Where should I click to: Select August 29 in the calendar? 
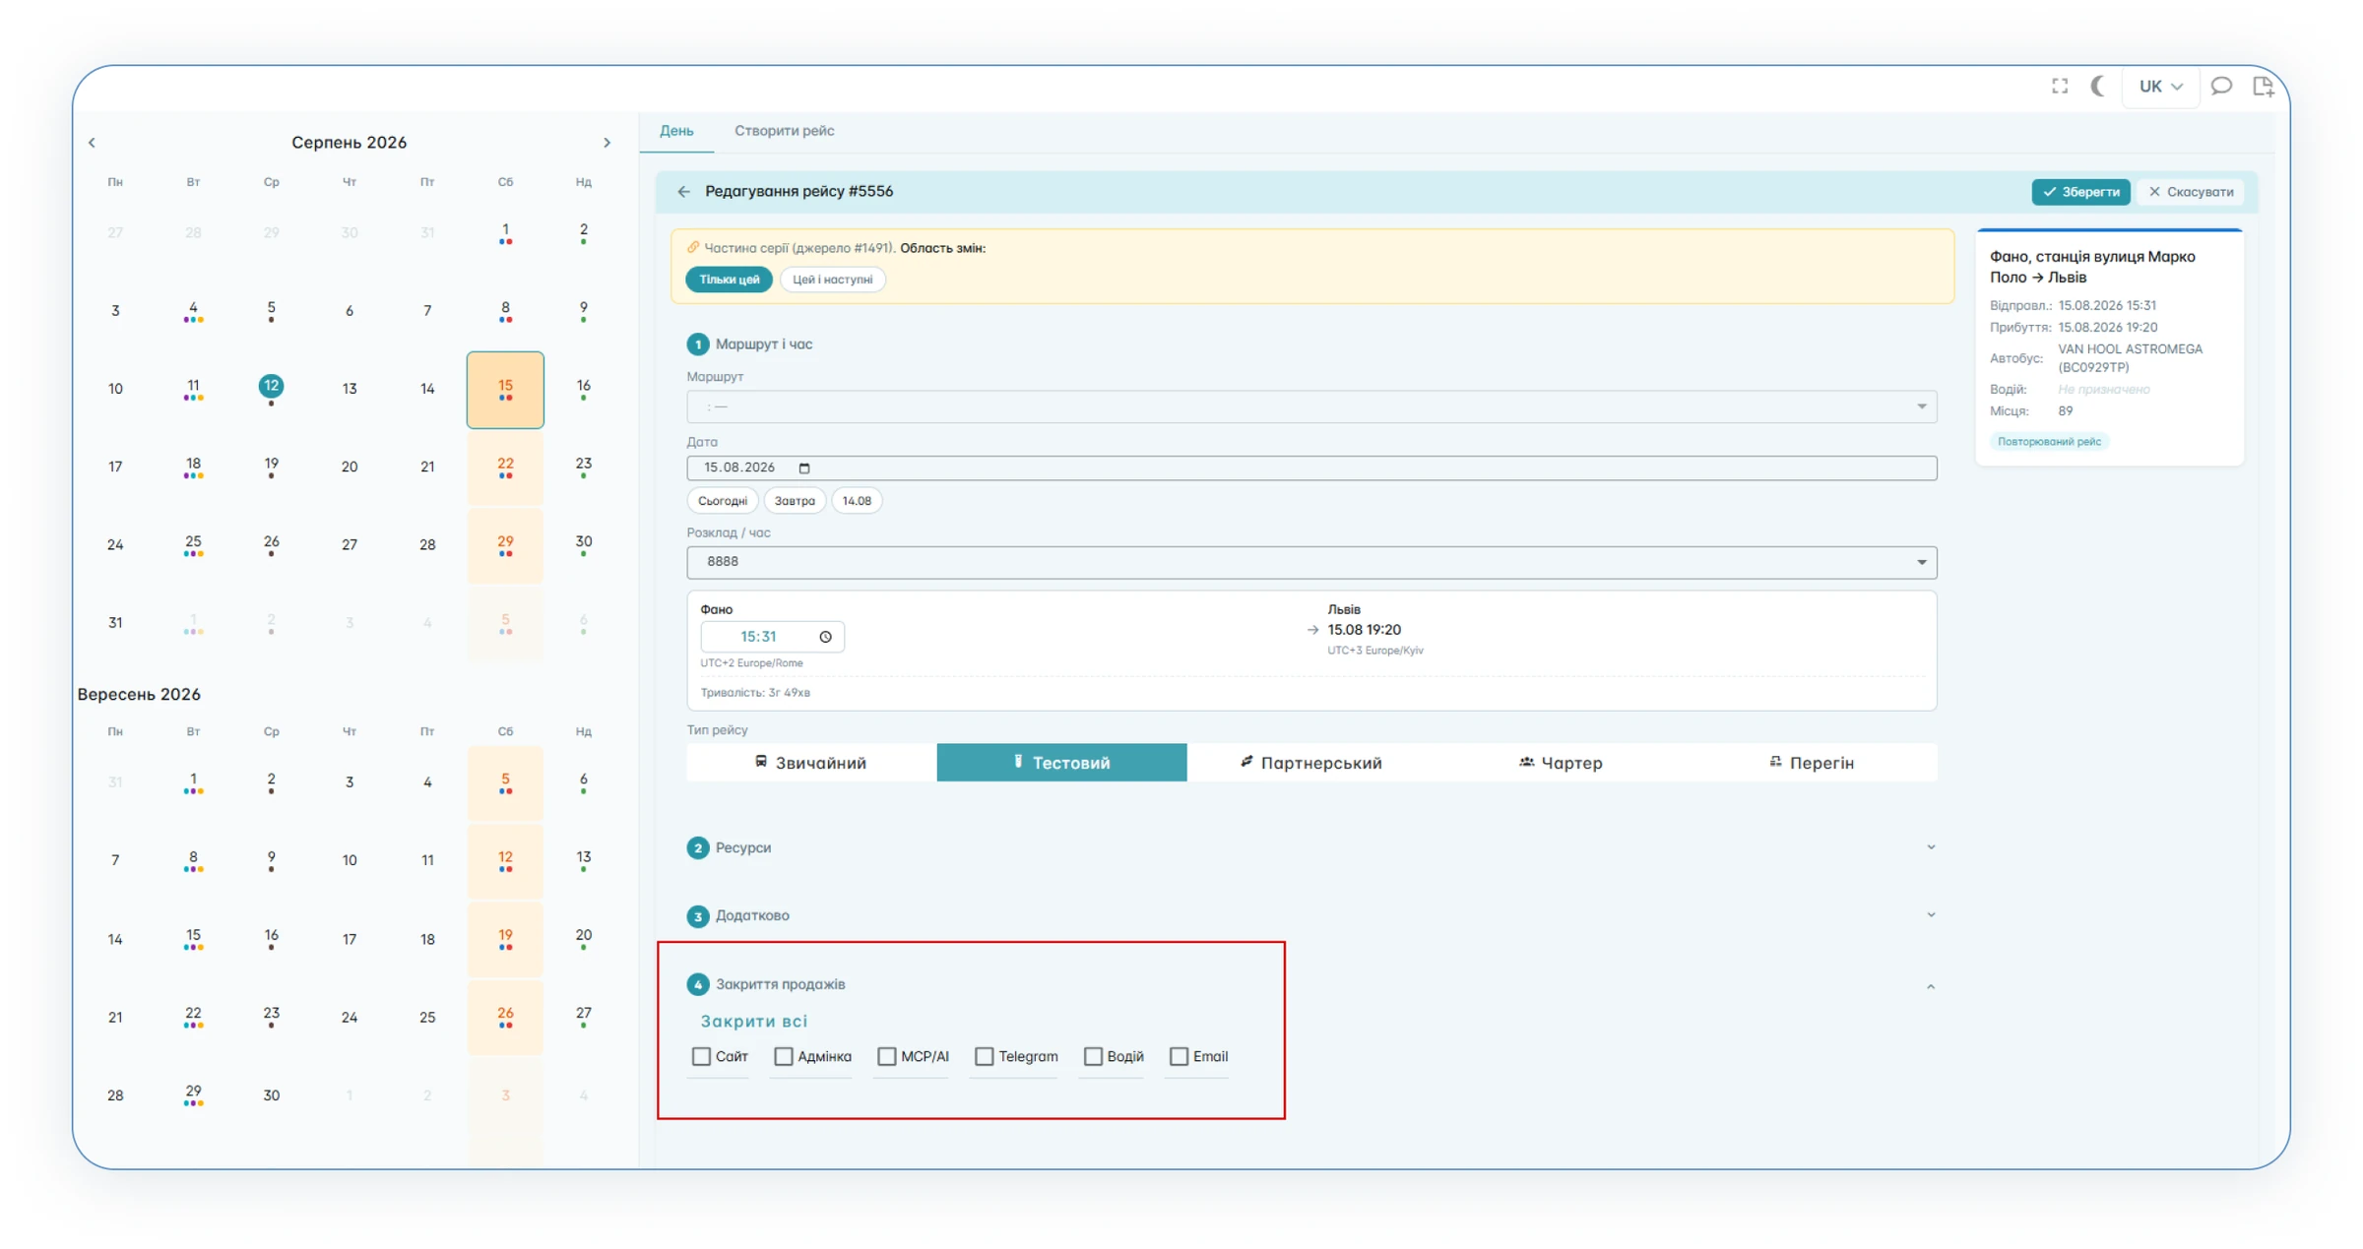pos(505,545)
